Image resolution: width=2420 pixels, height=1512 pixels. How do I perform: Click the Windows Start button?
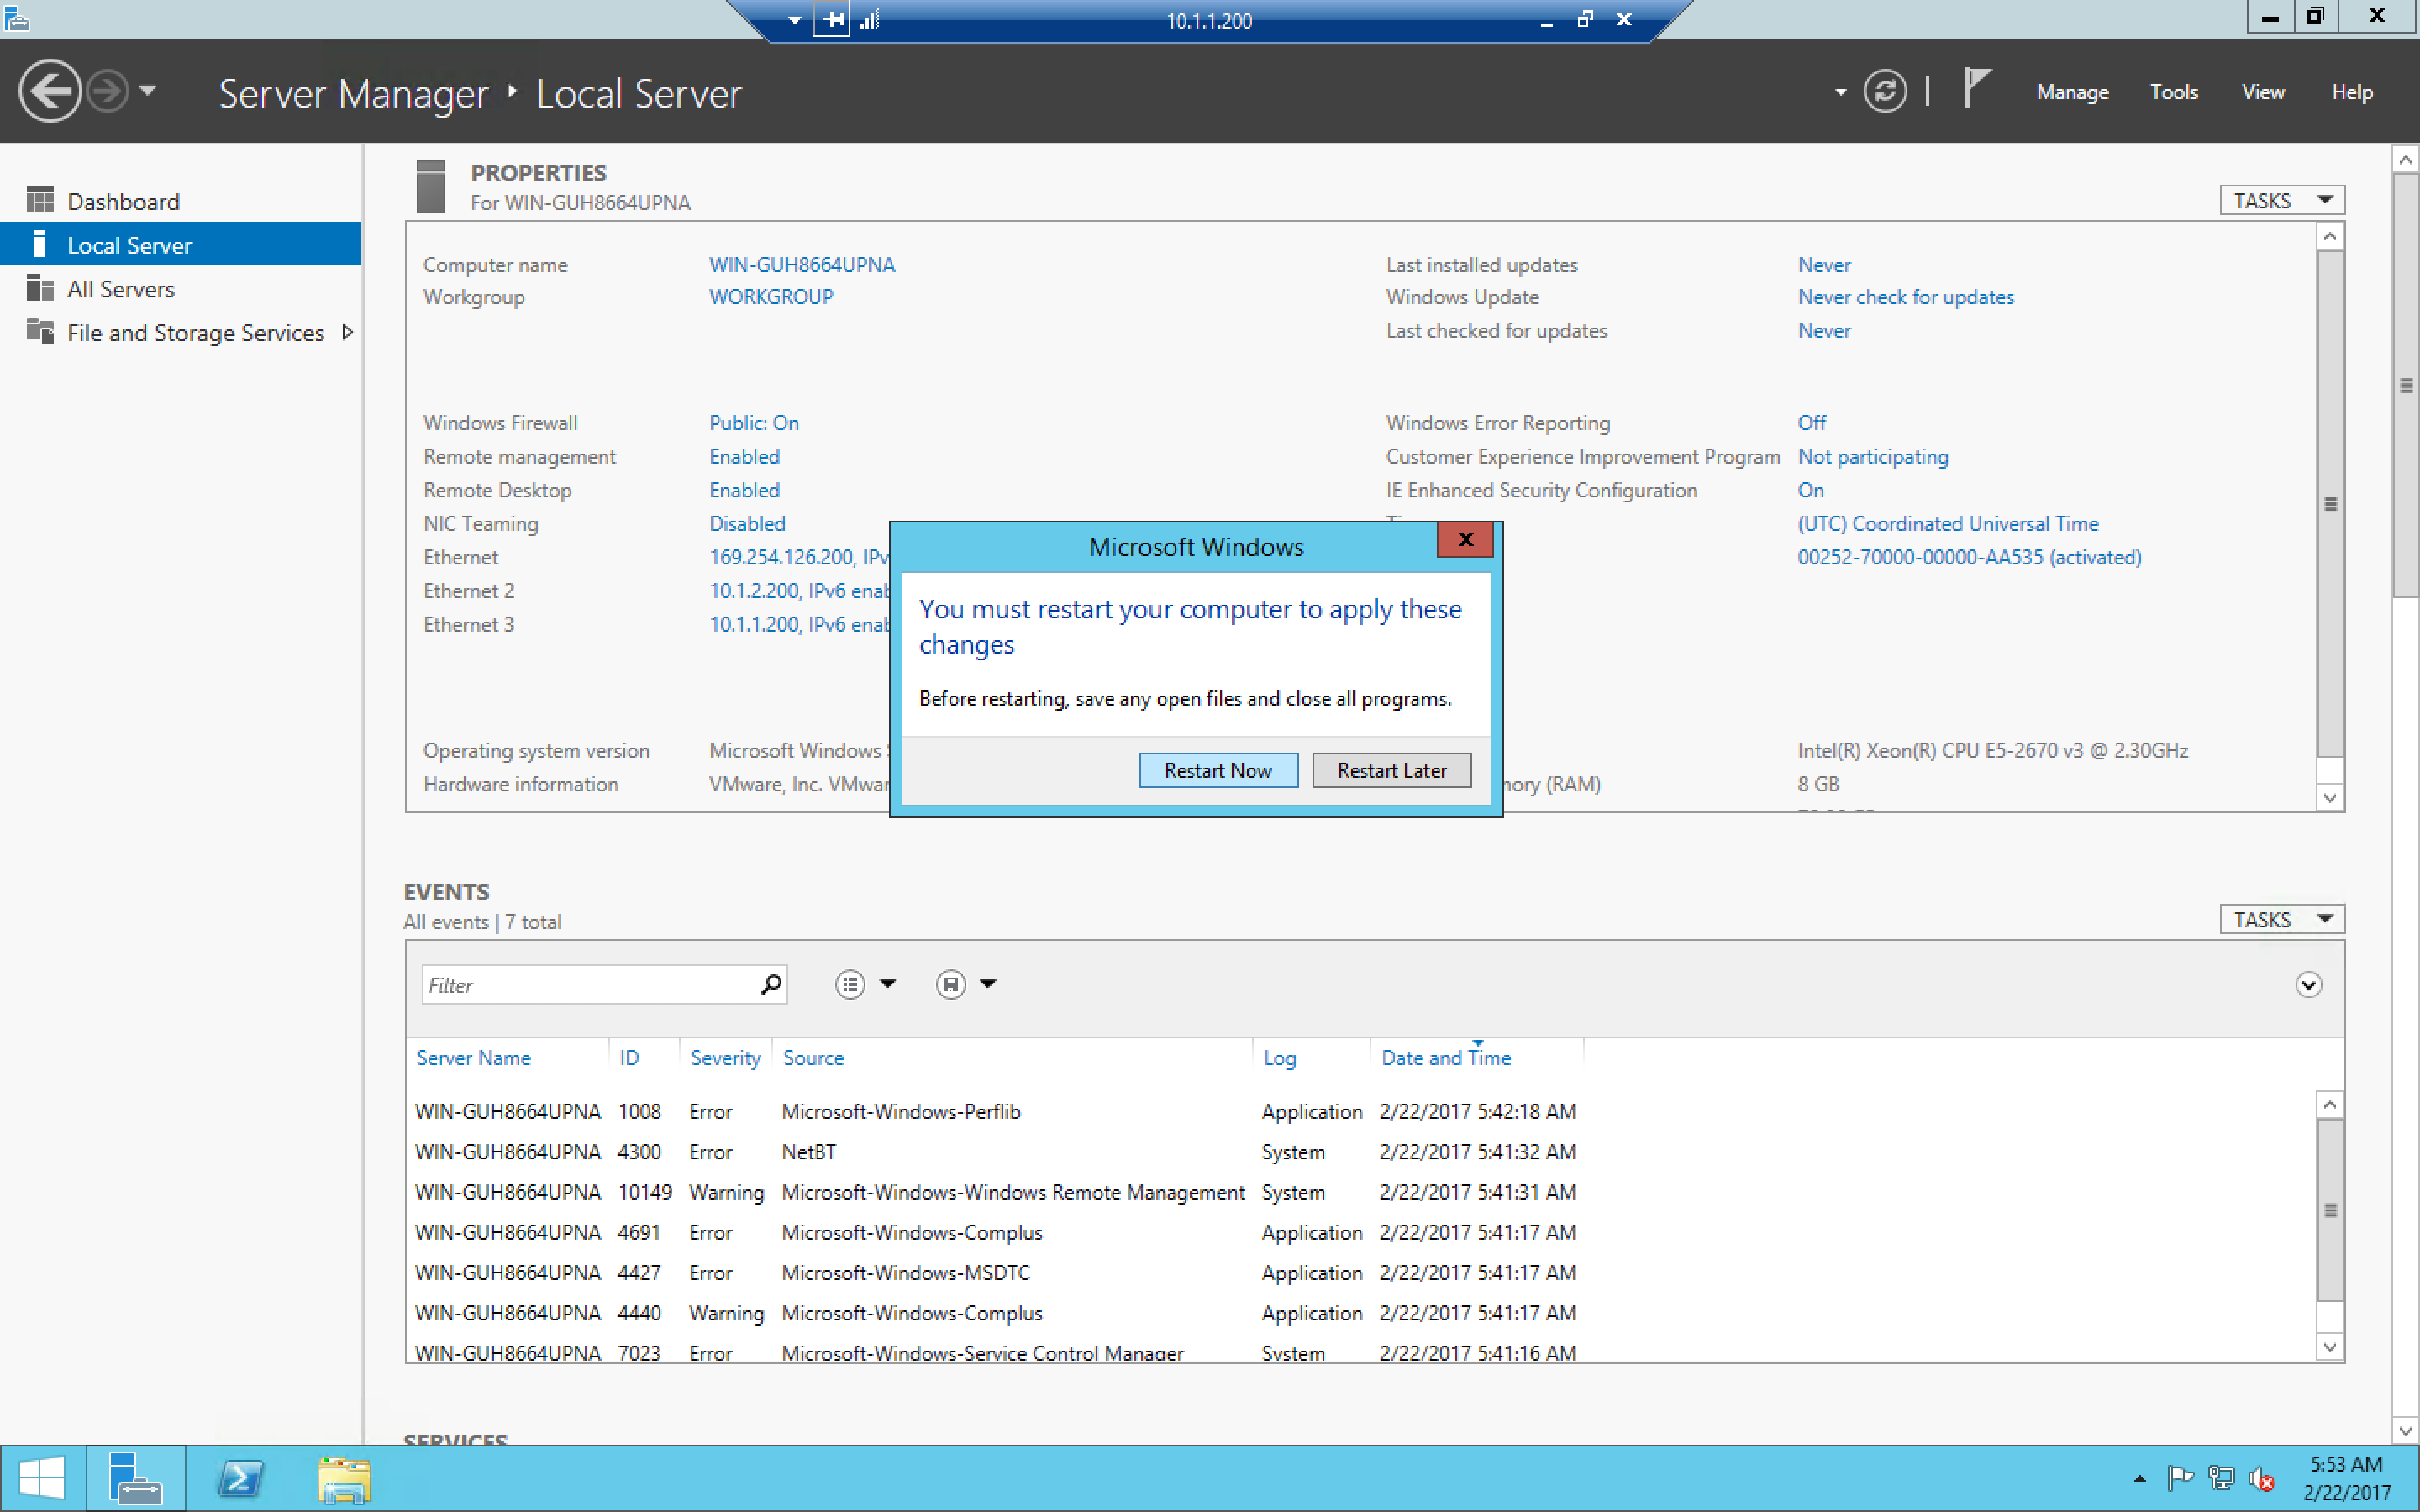pos(41,1478)
